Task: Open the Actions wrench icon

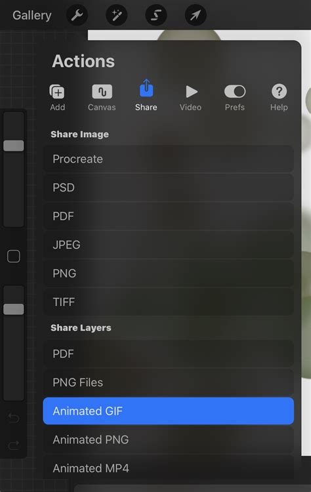Action: 77,14
